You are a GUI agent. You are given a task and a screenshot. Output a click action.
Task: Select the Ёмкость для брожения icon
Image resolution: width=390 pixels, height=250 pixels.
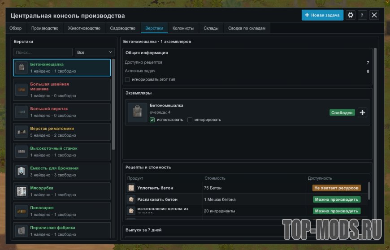(22, 172)
